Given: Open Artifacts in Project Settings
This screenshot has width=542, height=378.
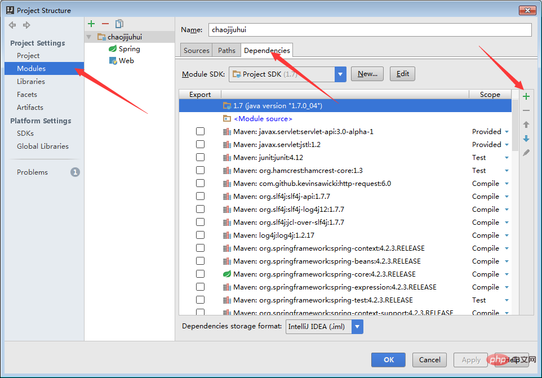Looking at the screenshot, I should coord(30,108).
